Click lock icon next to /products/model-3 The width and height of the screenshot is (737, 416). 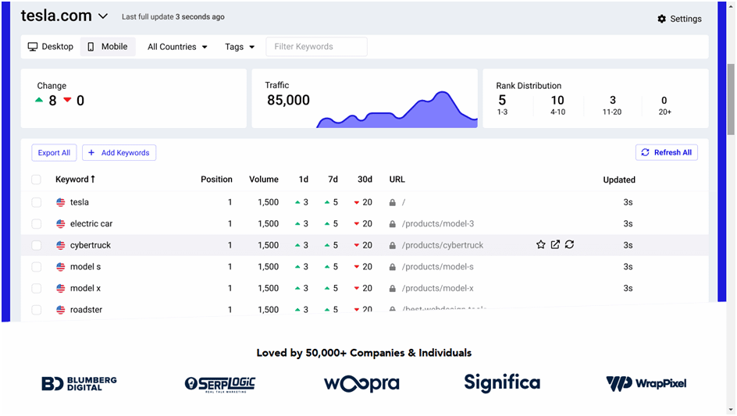[393, 224]
